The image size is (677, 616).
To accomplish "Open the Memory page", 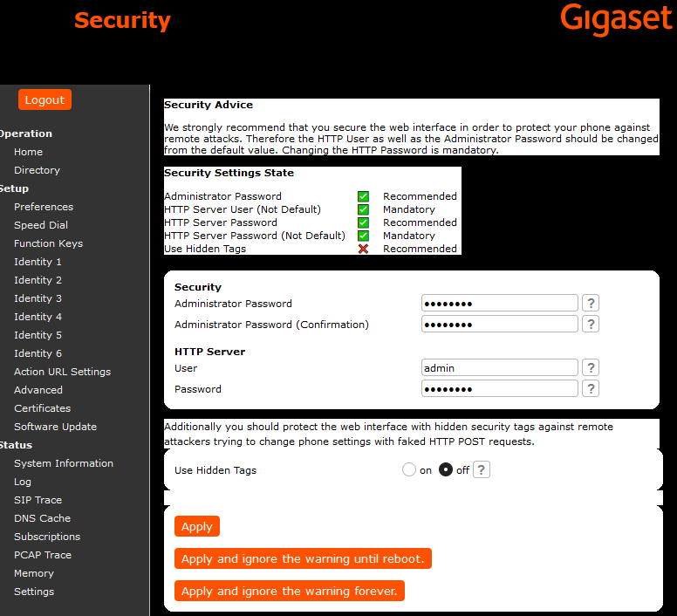I will (34, 573).
